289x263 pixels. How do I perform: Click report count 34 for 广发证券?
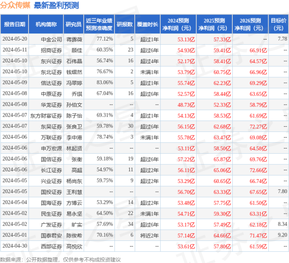point(131,224)
